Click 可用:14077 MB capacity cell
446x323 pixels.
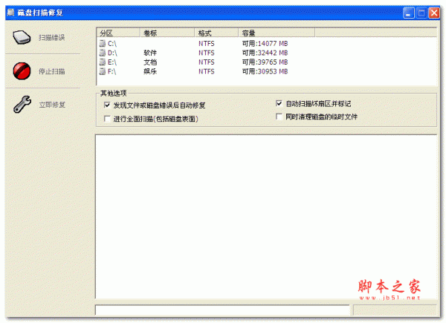[265, 44]
